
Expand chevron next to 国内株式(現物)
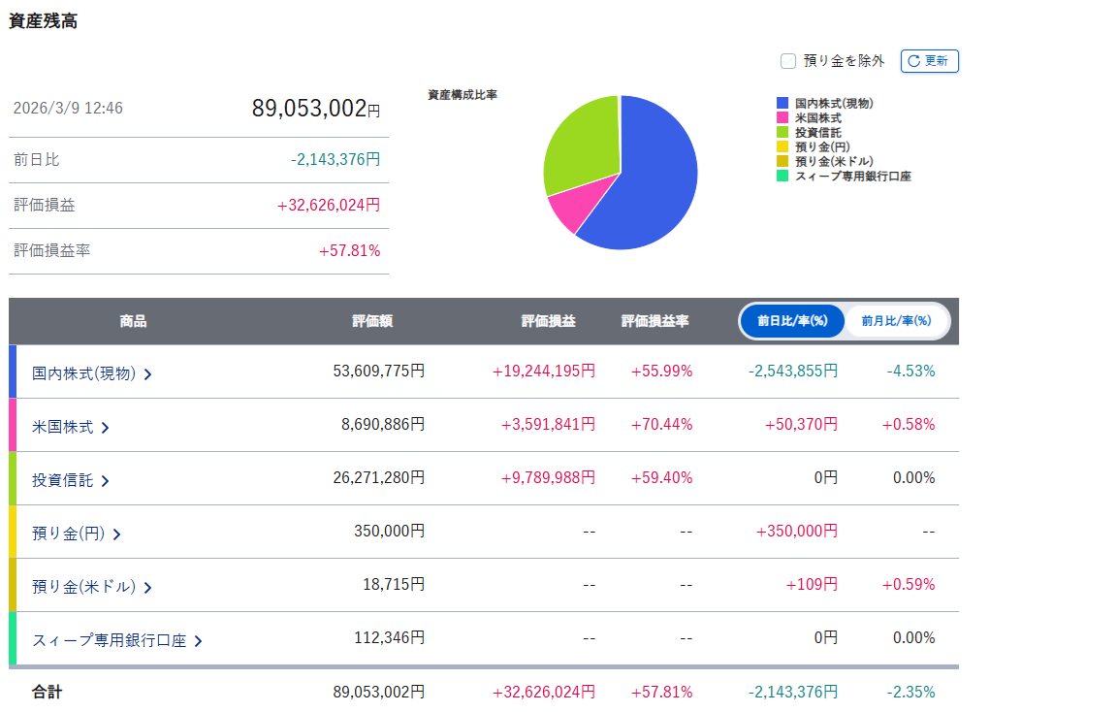[x=148, y=374]
